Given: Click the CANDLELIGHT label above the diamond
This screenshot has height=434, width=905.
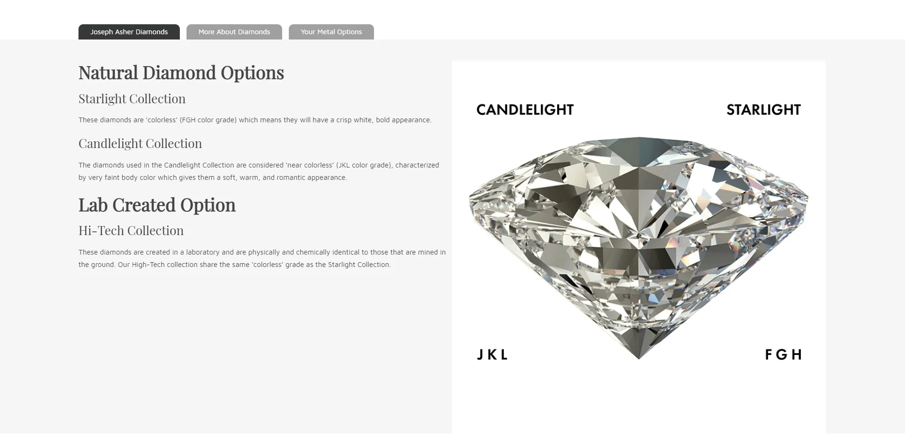Looking at the screenshot, I should 525,110.
